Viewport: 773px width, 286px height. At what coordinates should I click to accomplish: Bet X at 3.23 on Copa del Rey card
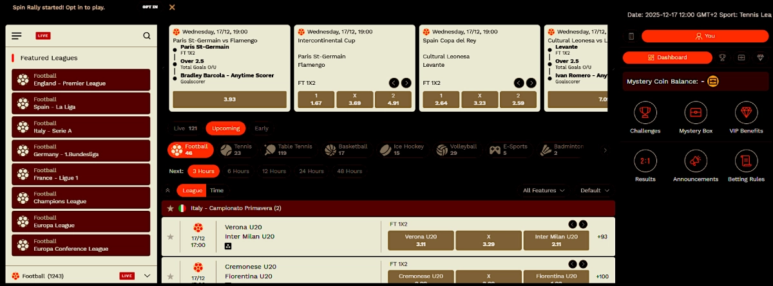[x=479, y=99]
